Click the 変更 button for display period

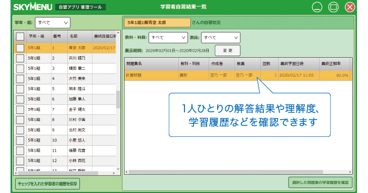228,50
